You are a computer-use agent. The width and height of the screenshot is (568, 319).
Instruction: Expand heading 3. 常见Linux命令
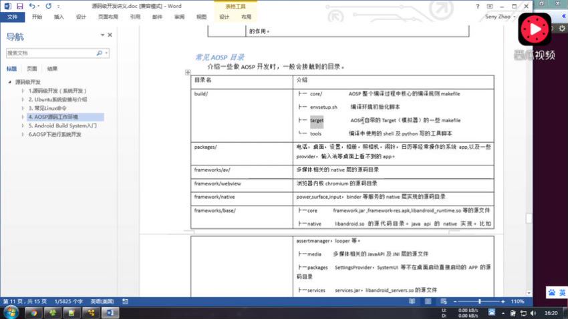[x=23, y=108]
